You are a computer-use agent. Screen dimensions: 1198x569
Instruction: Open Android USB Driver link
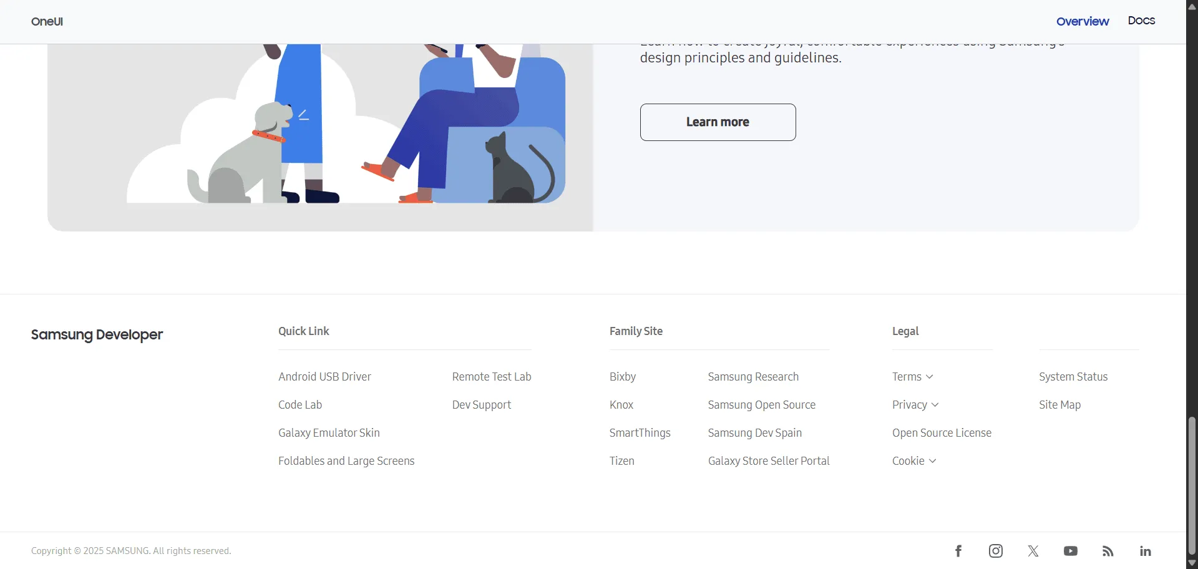pos(324,377)
